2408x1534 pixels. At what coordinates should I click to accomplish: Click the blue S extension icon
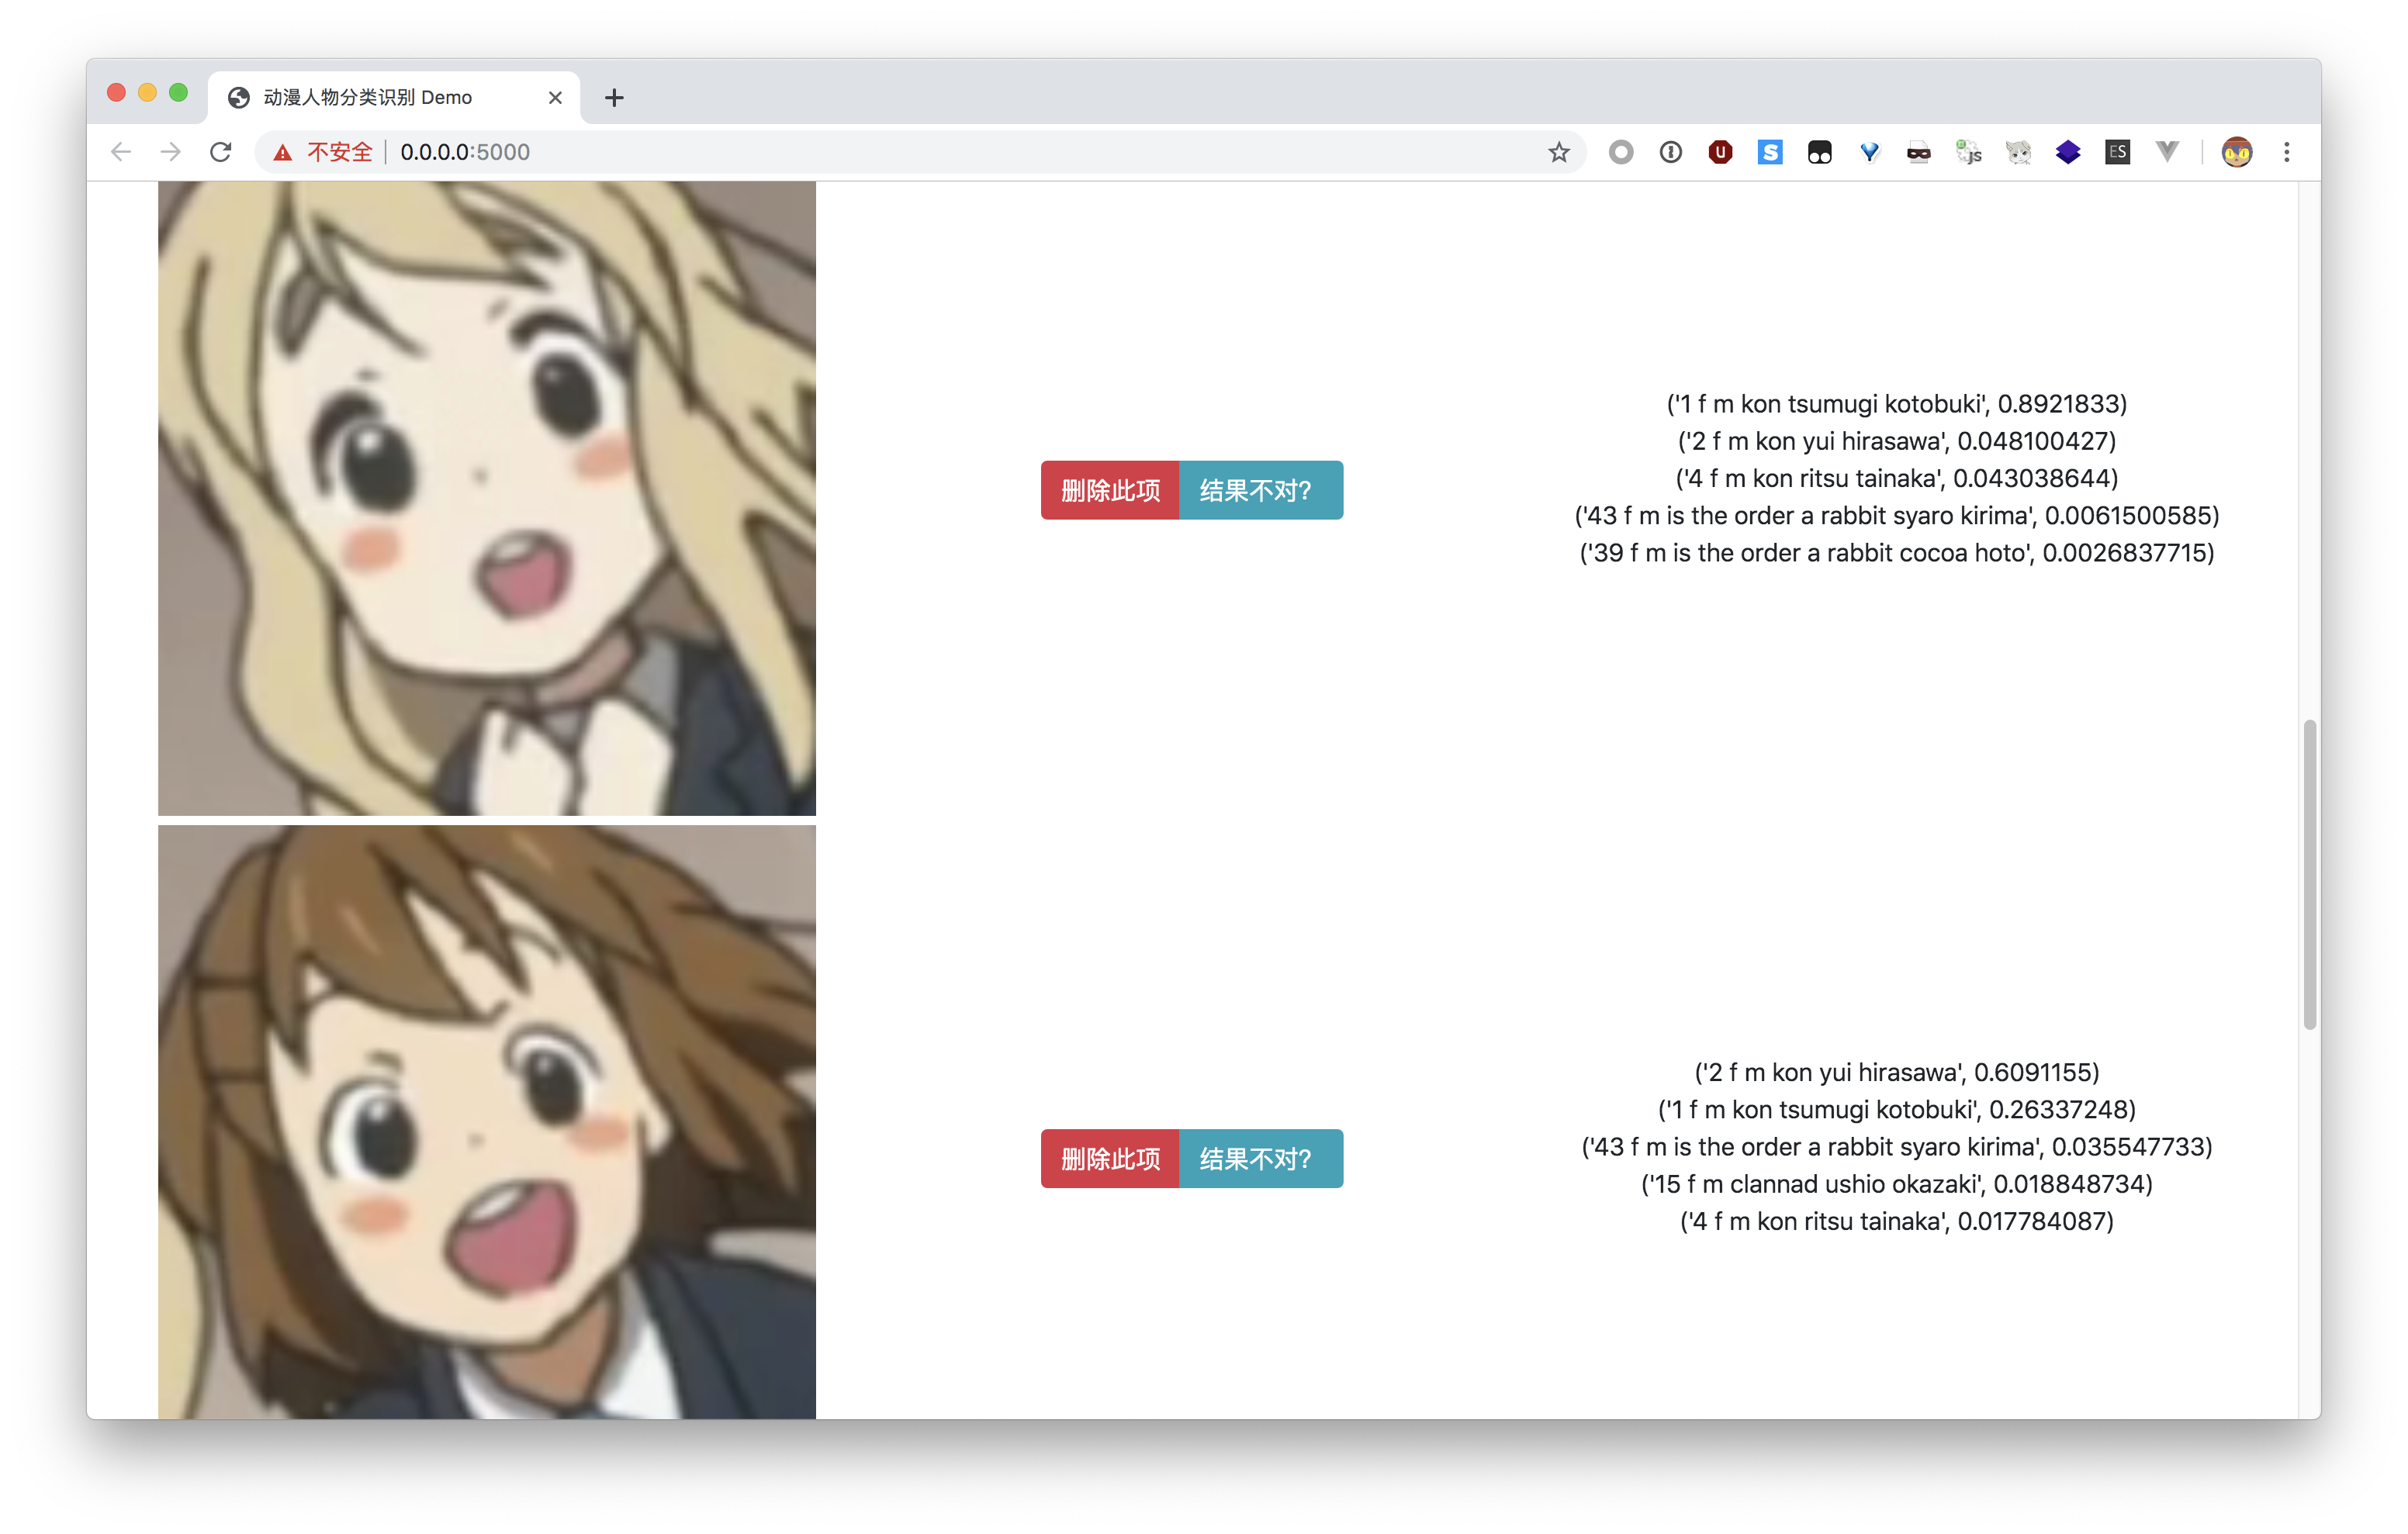point(1769,152)
